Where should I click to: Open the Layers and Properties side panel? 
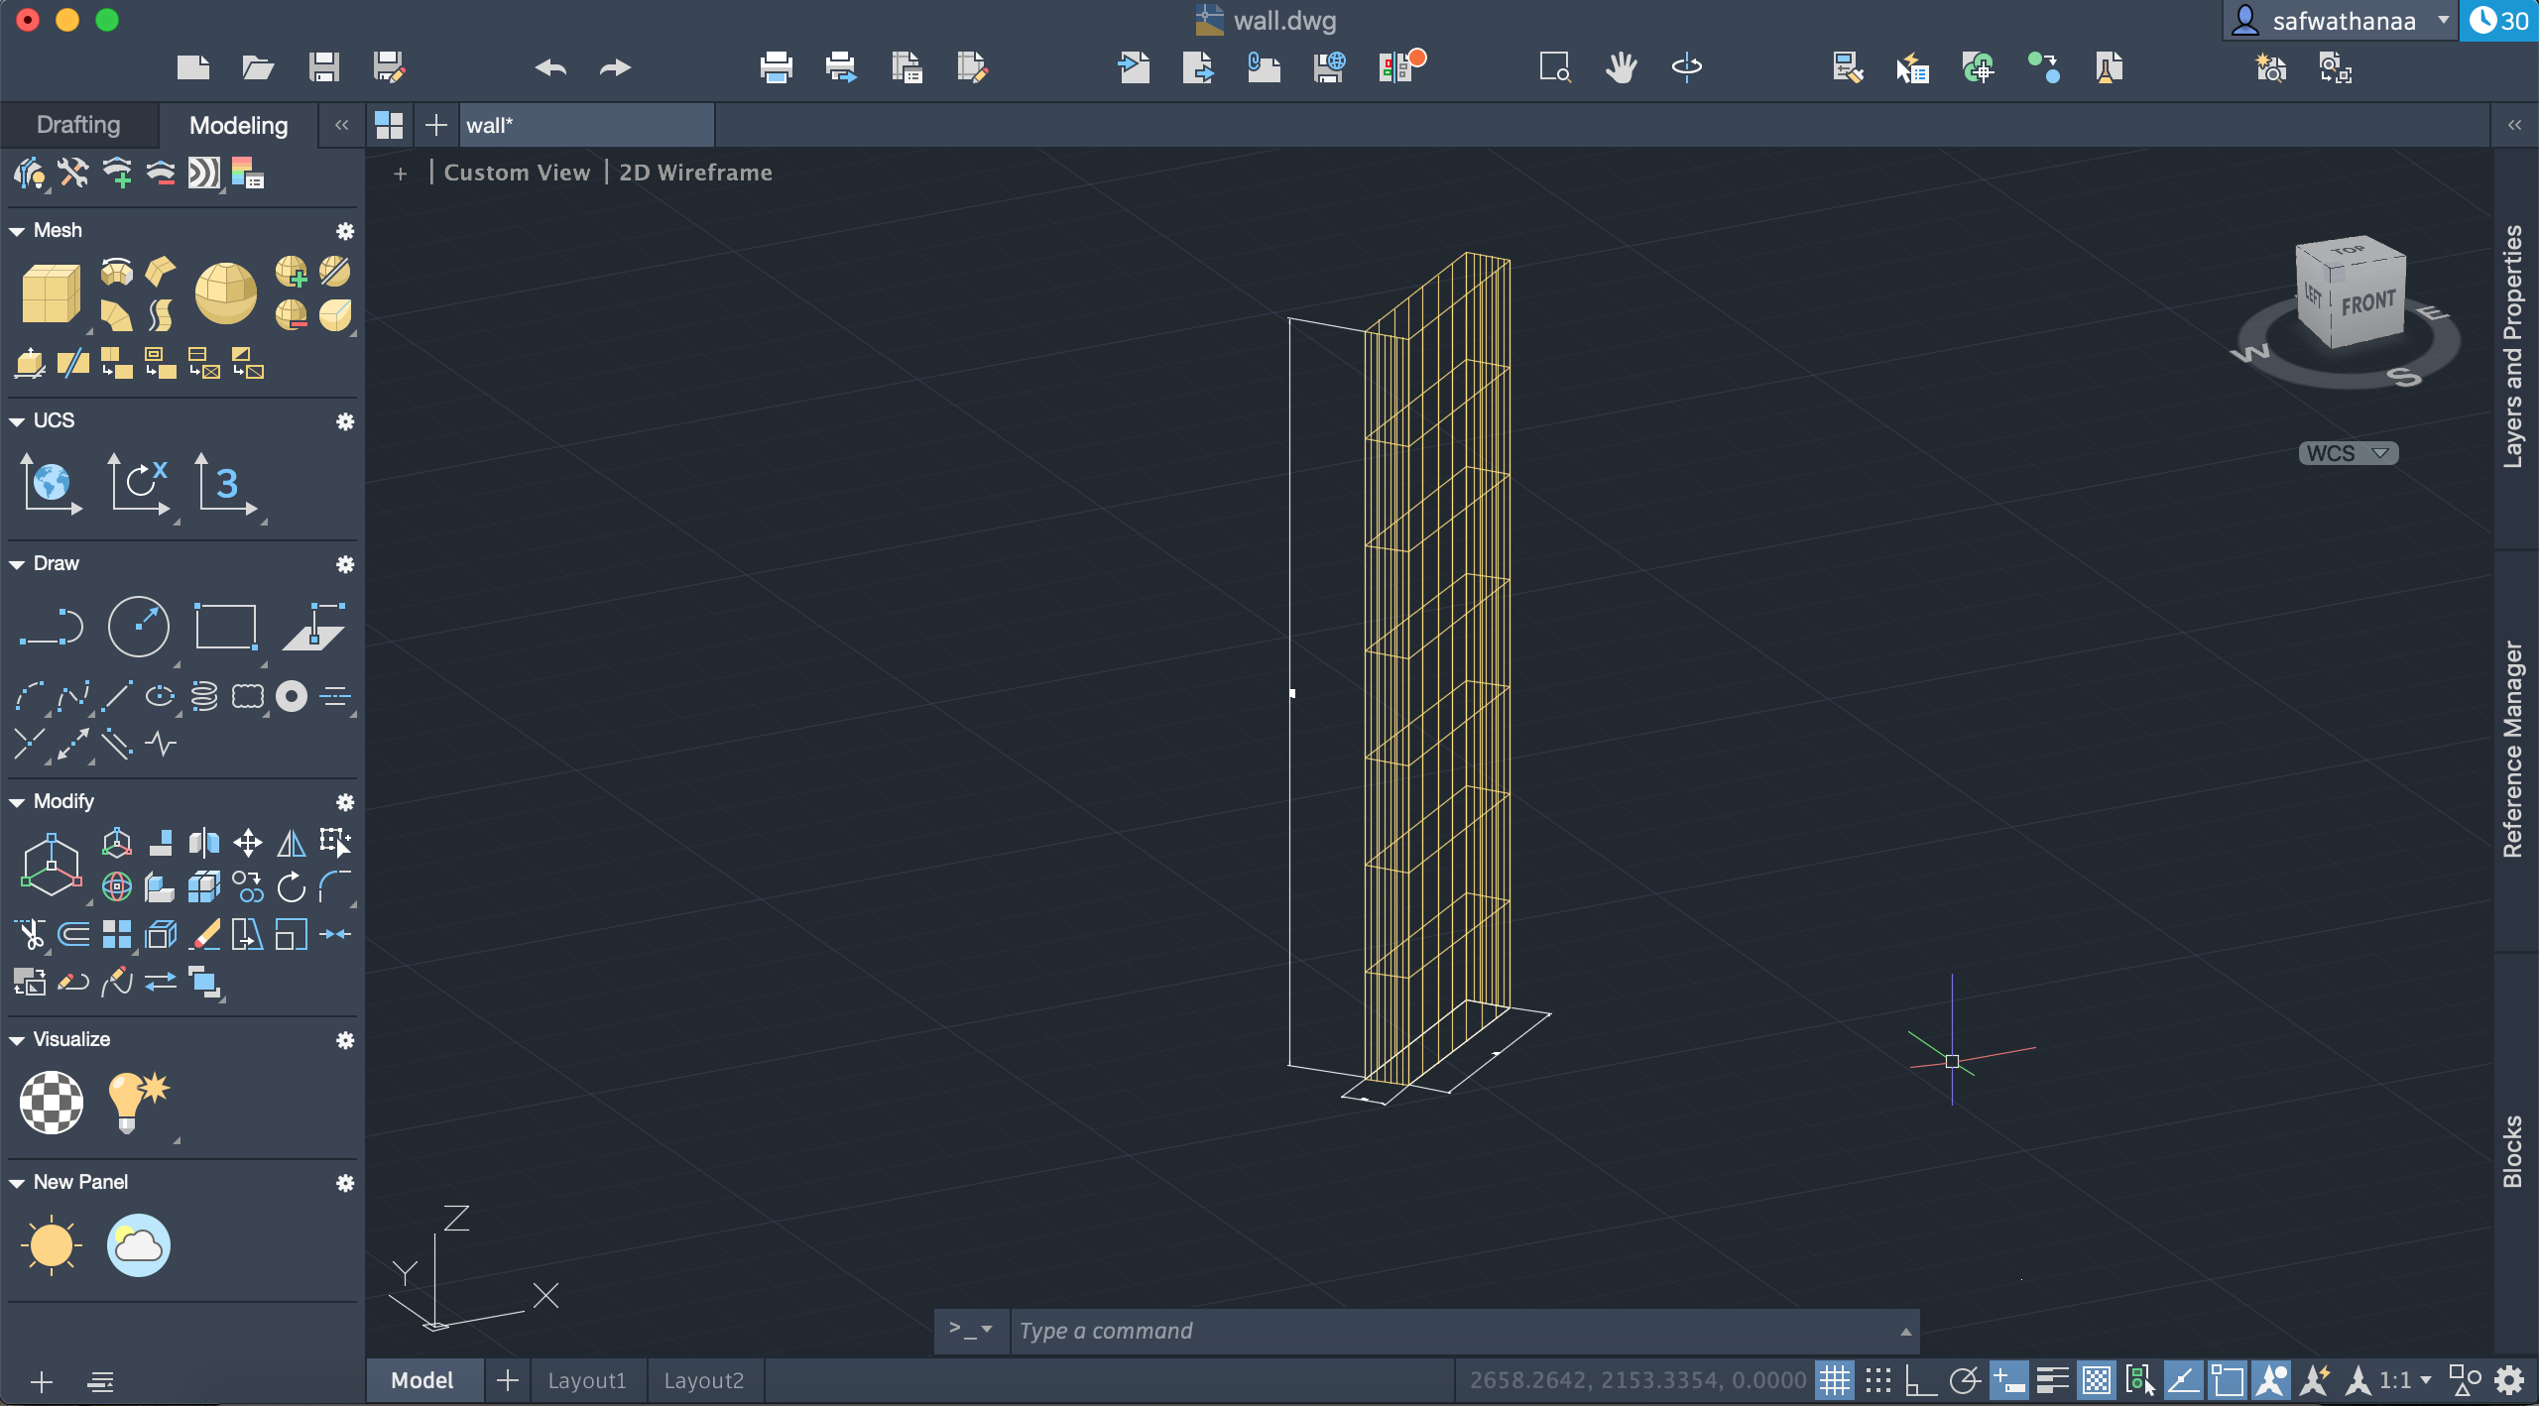point(2513,347)
